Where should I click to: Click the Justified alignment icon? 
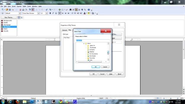(68, 13)
